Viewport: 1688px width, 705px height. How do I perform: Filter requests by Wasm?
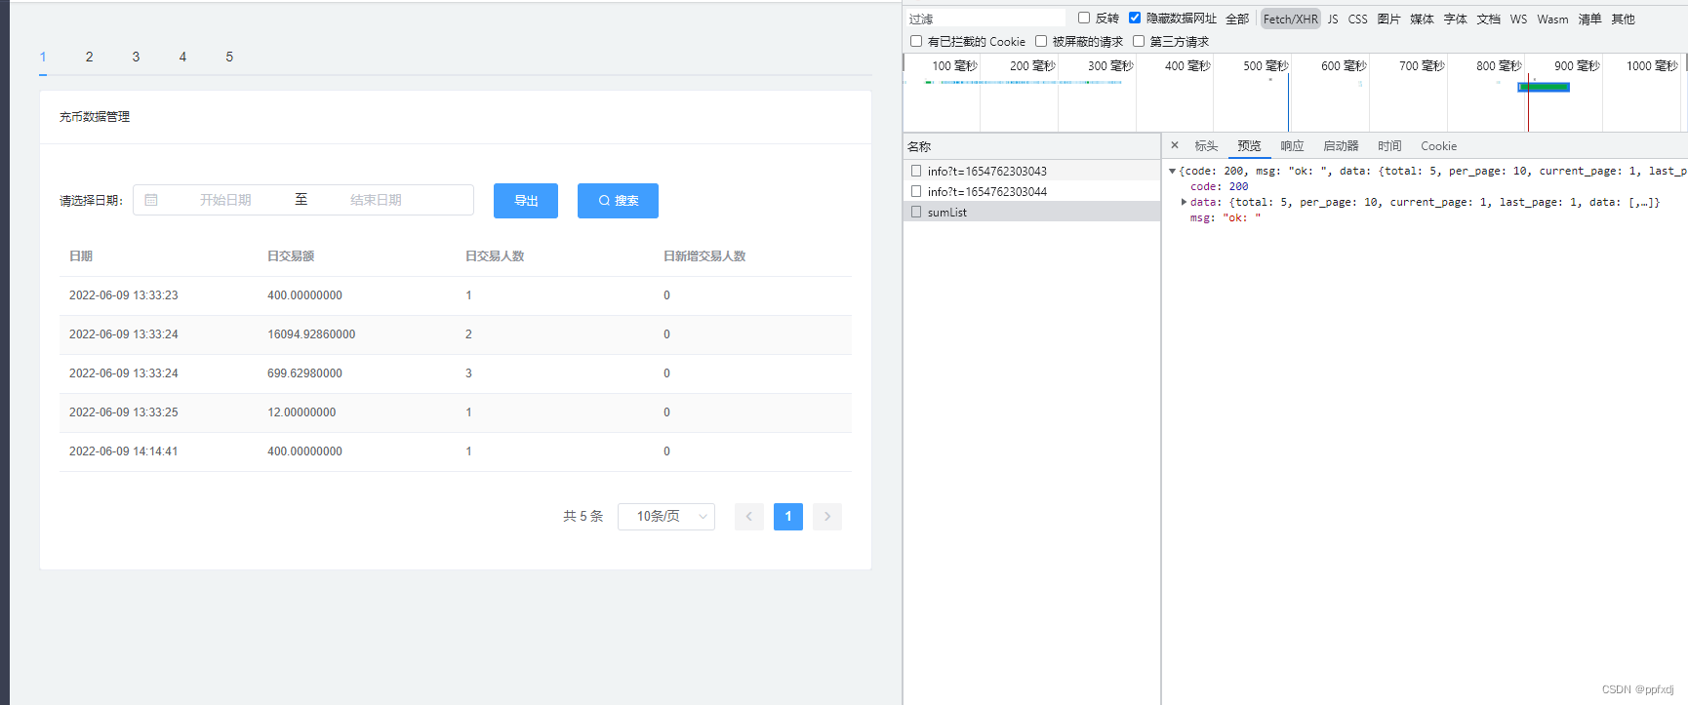[x=1553, y=19]
